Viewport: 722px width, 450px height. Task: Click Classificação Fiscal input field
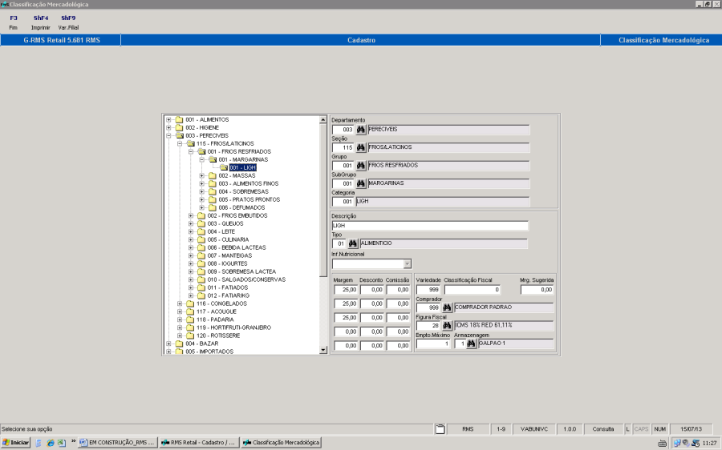[472, 290]
